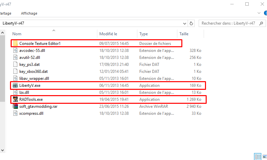Open the Partage ribbon tab

coord(5,13)
